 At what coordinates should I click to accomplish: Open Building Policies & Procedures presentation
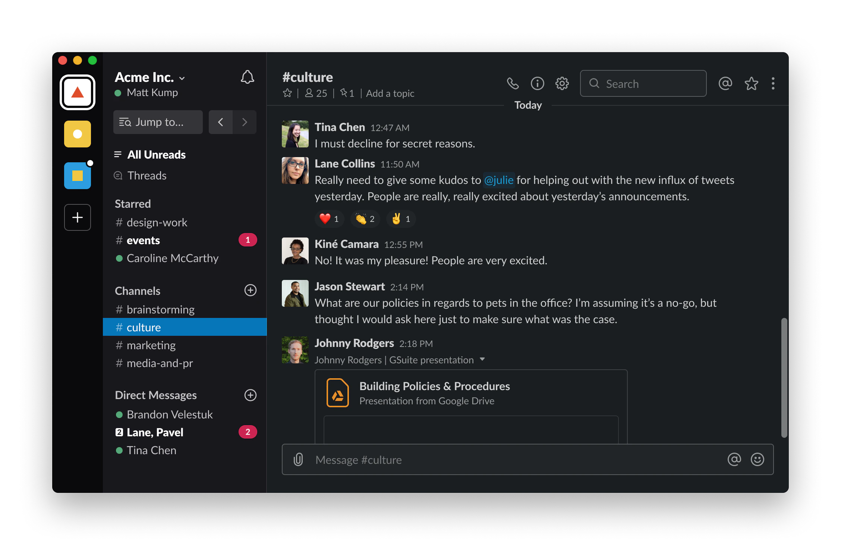tap(434, 386)
